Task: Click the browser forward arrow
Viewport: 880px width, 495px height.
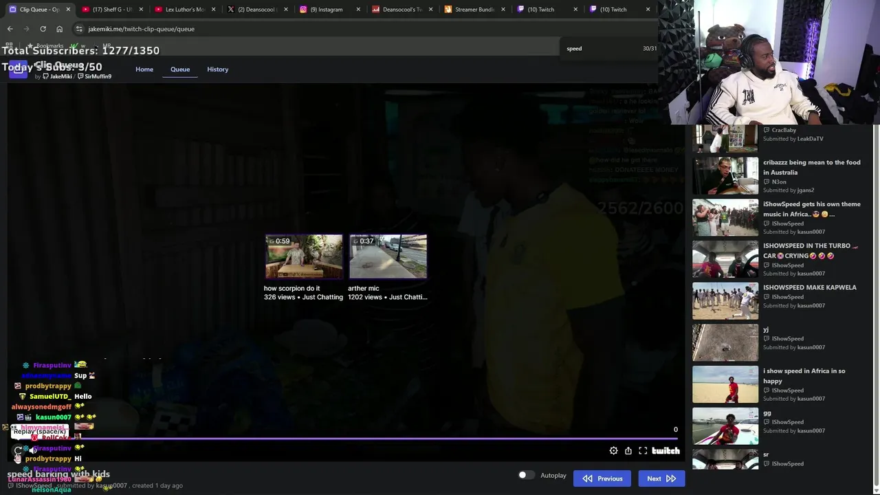Action: (26, 29)
